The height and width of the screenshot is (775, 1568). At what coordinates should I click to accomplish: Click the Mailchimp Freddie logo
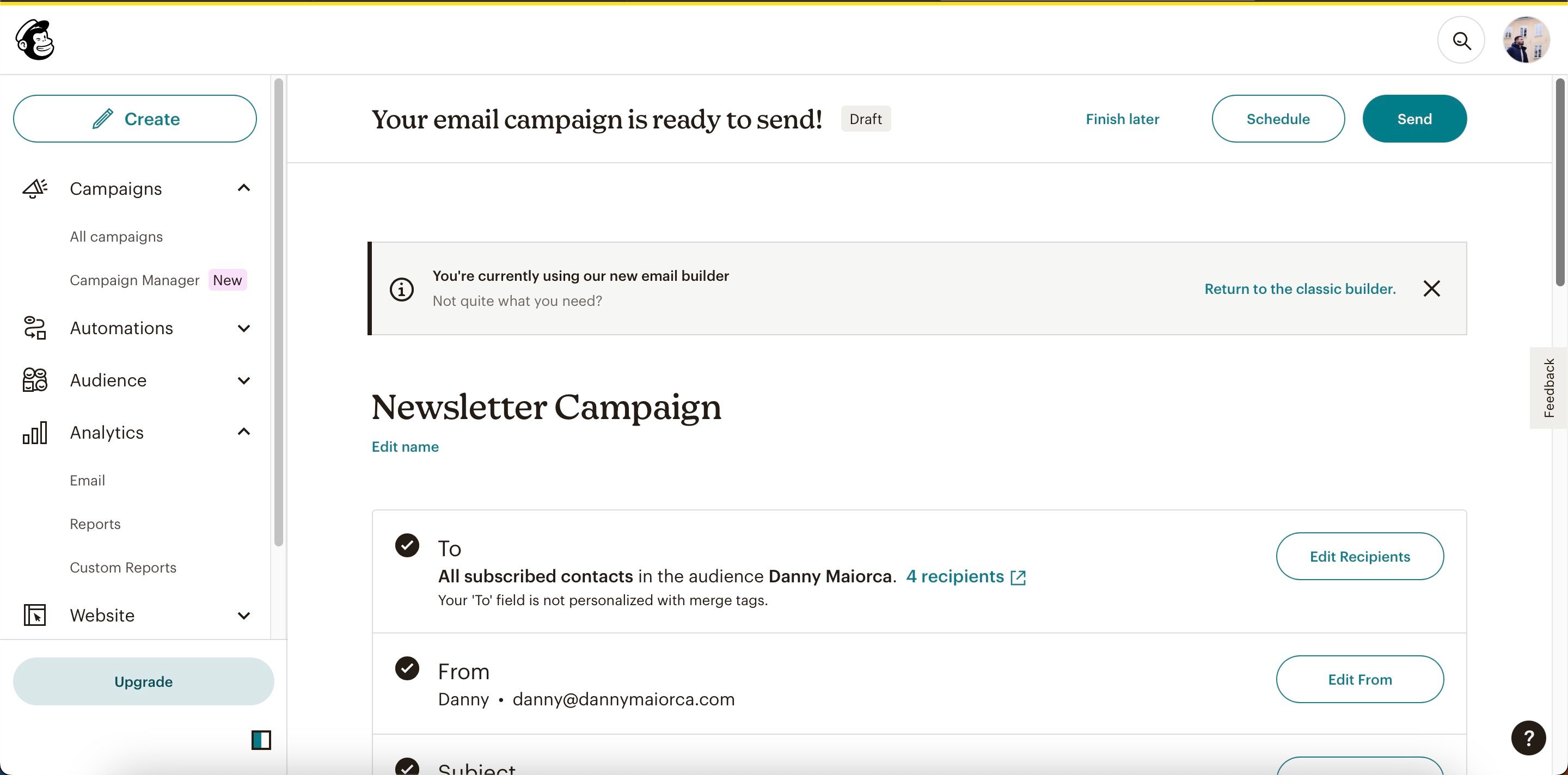coord(35,39)
